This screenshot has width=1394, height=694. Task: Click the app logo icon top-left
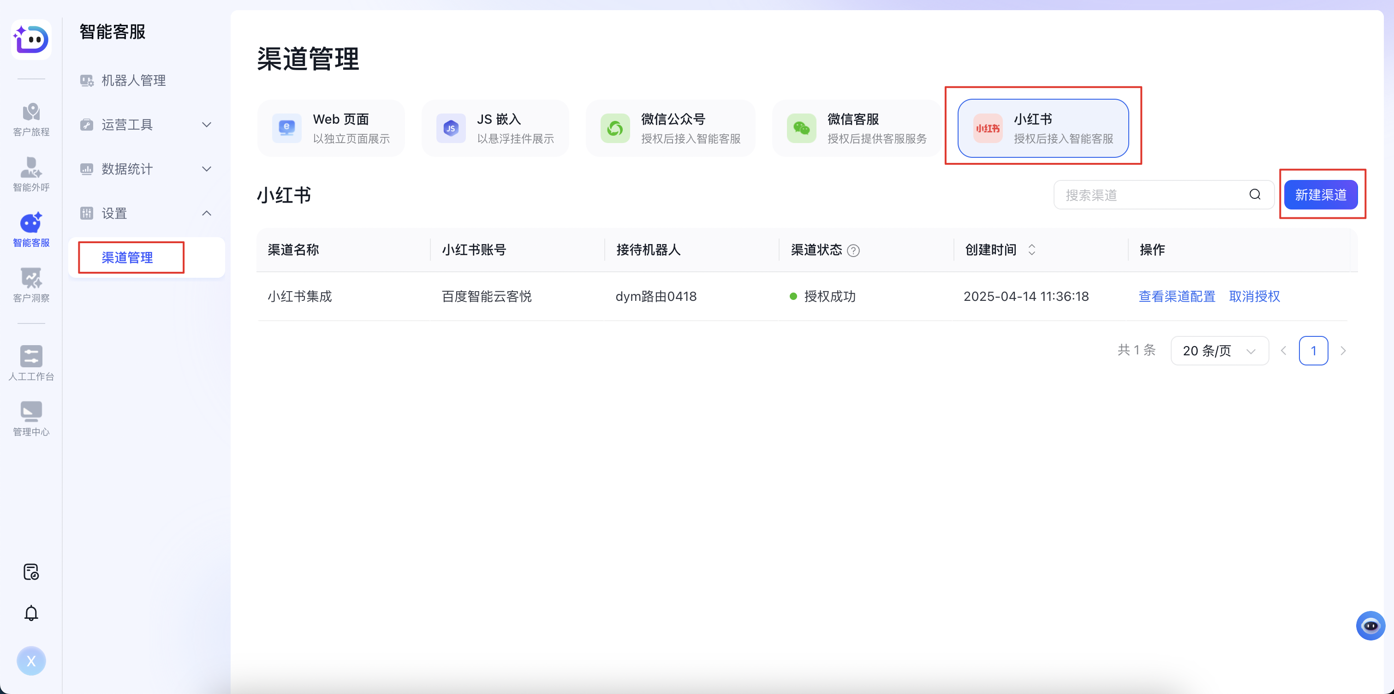31,40
